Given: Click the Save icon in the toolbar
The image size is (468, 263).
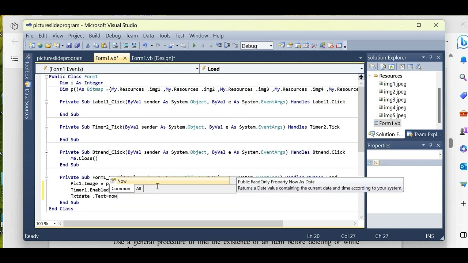Looking at the screenshot, I should 69,46.
